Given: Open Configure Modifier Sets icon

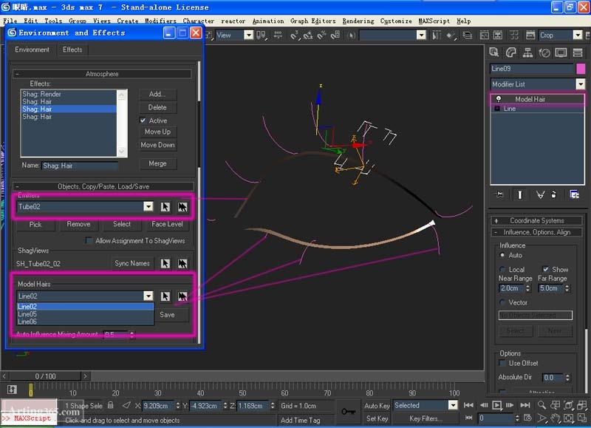Looking at the screenshot, I should click(575, 194).
